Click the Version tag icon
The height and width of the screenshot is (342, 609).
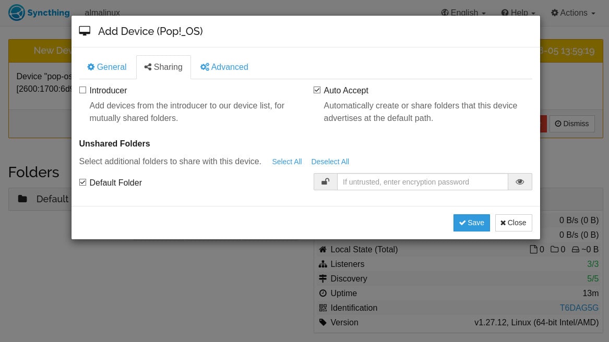click(323, 322)
